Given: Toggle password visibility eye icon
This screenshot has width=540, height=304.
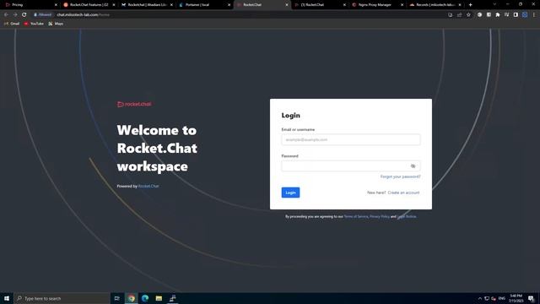Looking at the screenshot, I should (x=413, y=166).
